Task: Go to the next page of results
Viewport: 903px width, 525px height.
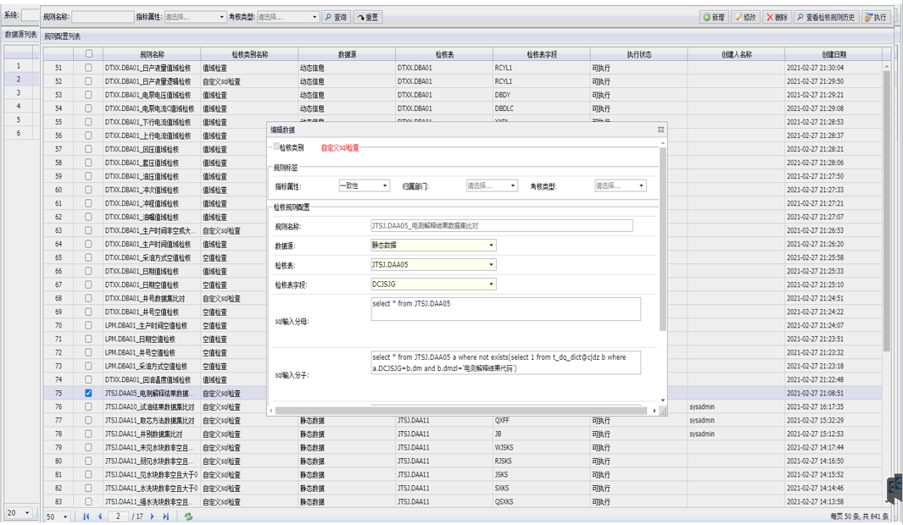Action: coord(153,517)
